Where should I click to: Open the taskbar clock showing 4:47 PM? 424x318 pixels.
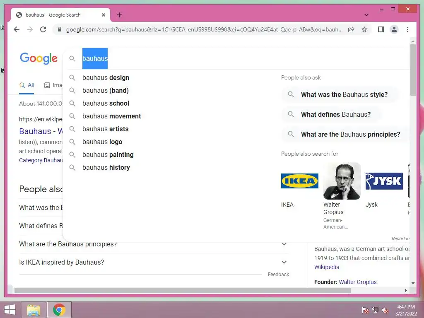406,310
